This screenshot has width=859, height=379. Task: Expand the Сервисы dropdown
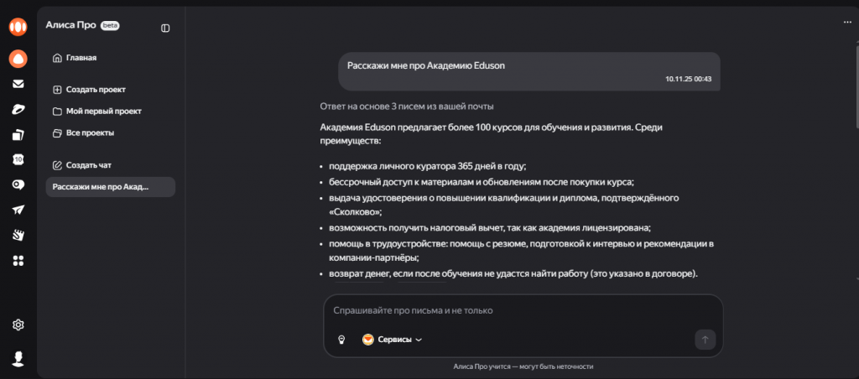point(392,340)
